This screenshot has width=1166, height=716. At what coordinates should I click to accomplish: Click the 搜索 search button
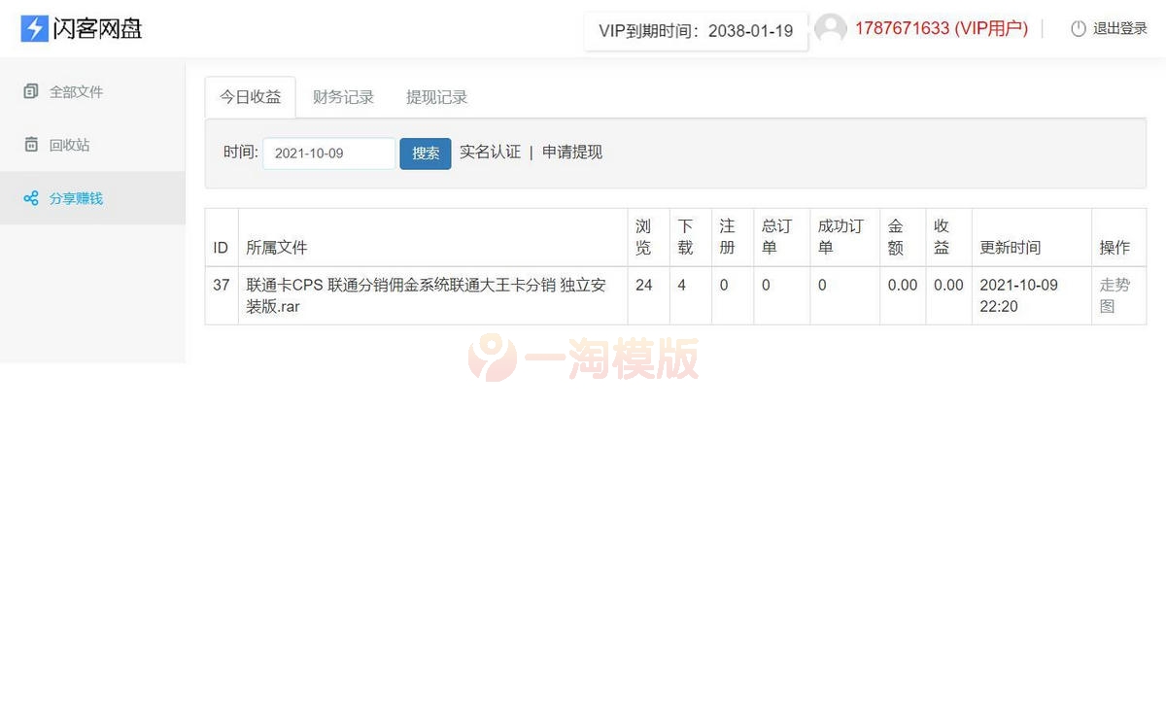click(425, 153)
